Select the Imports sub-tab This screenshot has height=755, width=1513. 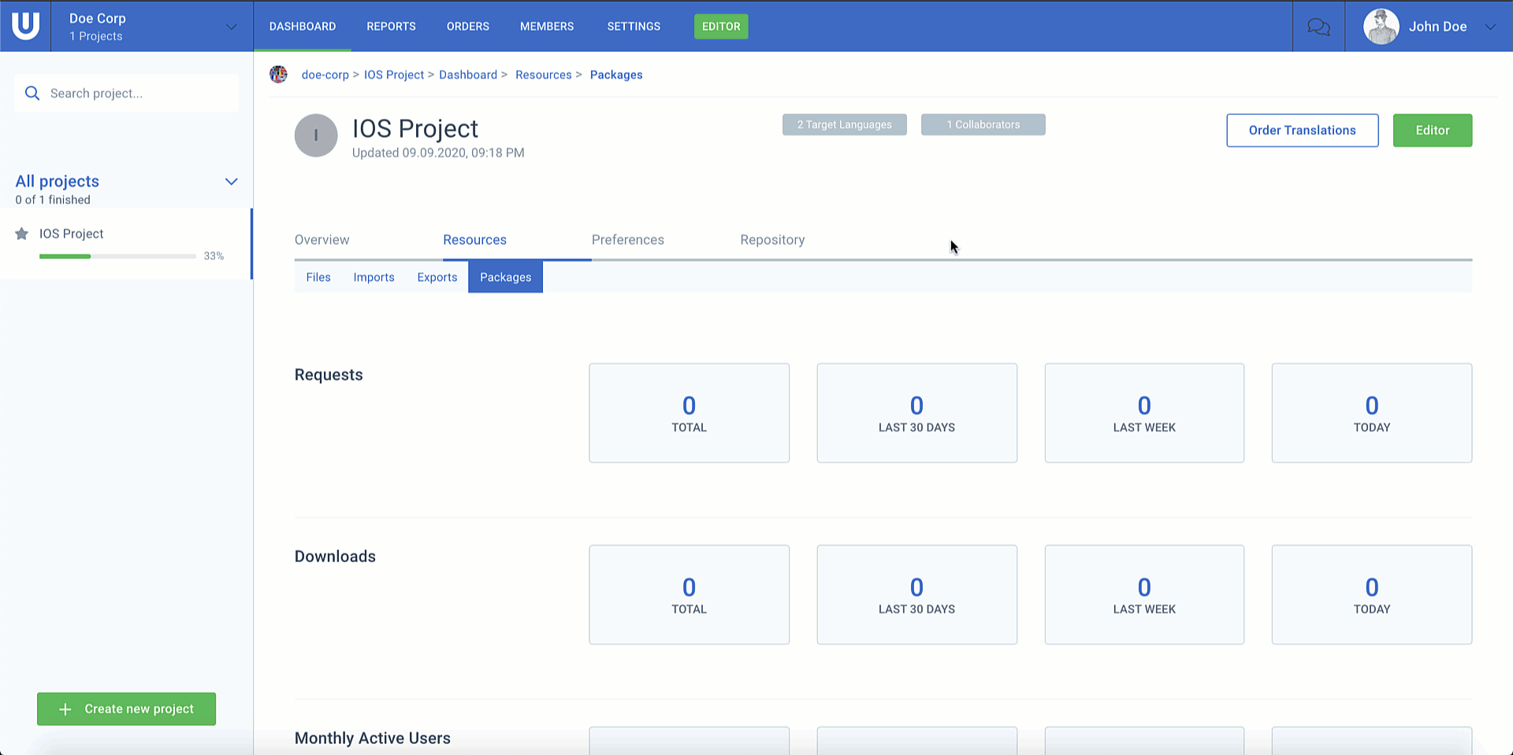click(374, 277)
